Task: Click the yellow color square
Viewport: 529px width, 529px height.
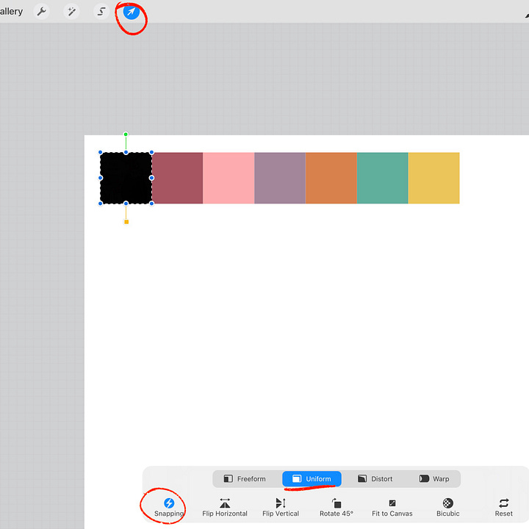Action: point(434,178)
